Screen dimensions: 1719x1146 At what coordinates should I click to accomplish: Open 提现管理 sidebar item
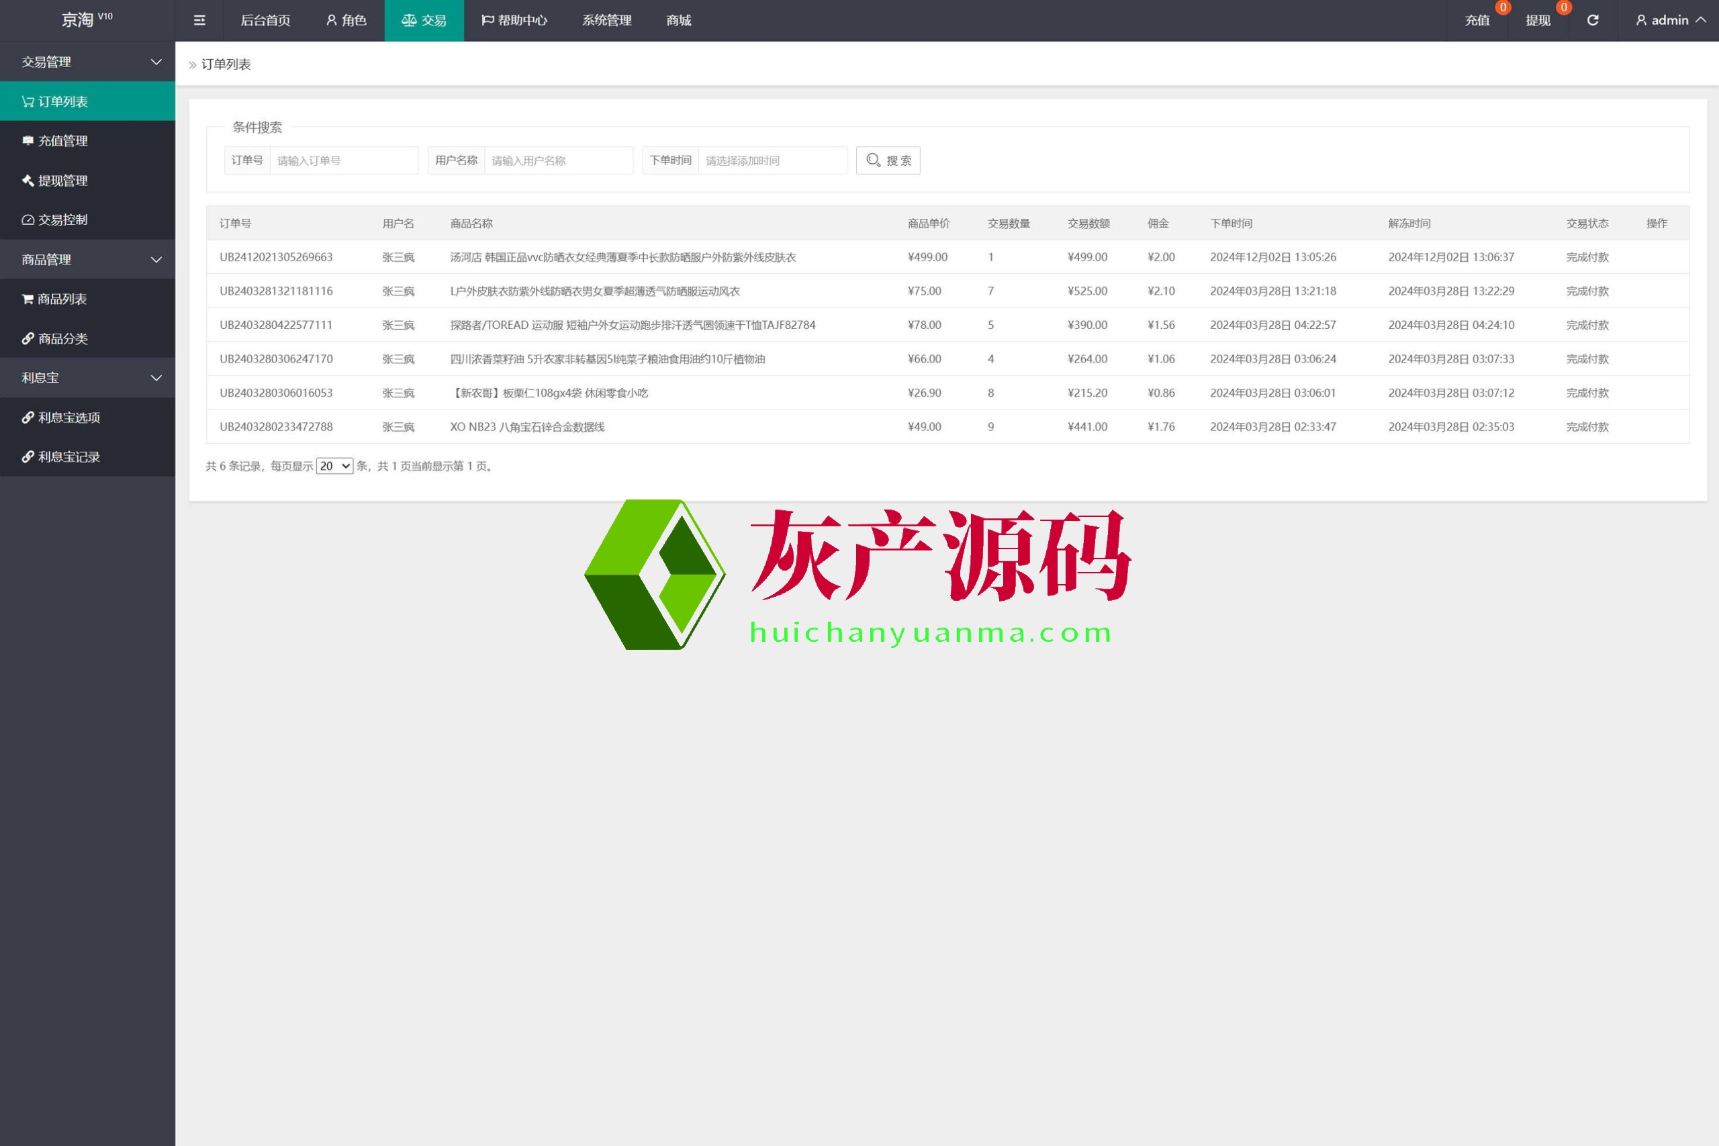click(63, 181)
